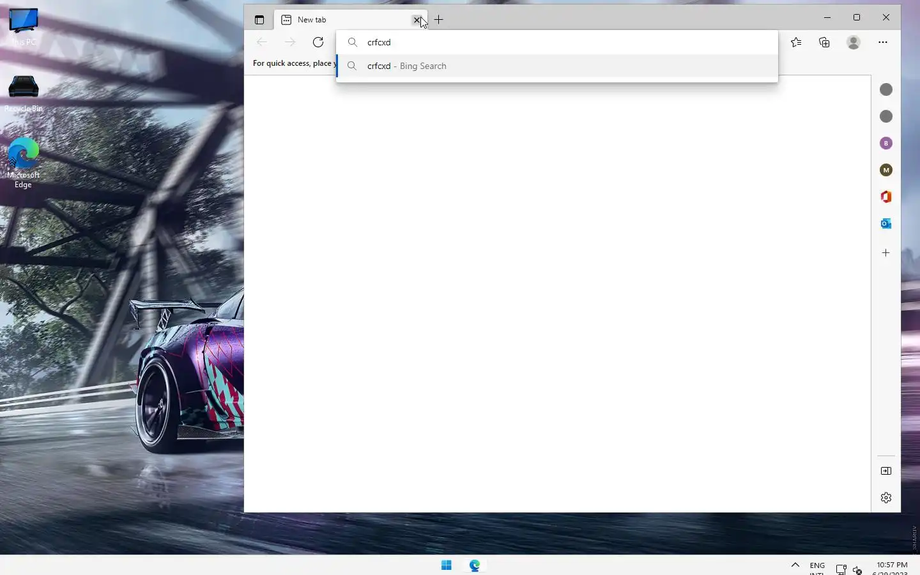Open the muted volume tray icon
The width and height of the screenshot is (920, 575).
[x=857, y=570]
